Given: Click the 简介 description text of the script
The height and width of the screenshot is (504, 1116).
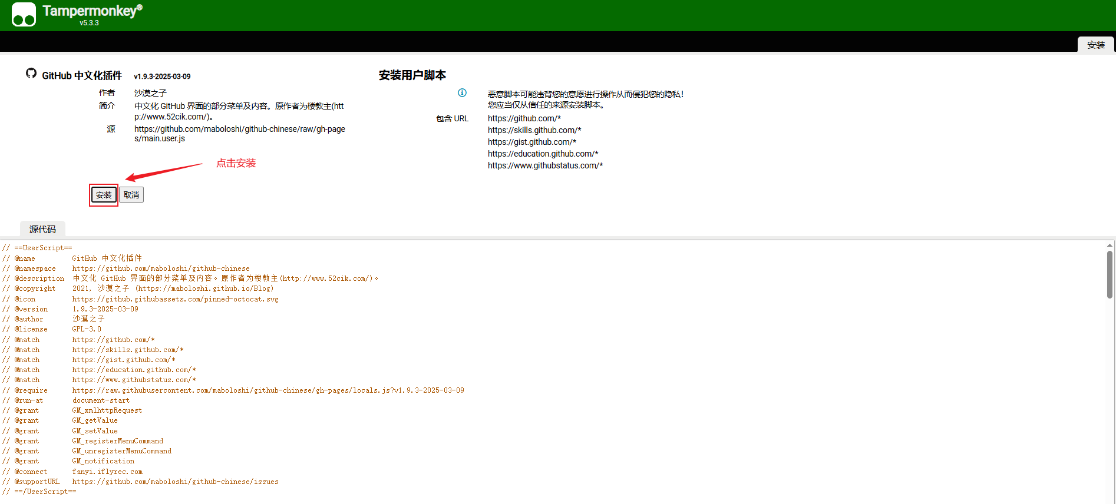Looking at the screenshot, I should click(x=239, y=111).
